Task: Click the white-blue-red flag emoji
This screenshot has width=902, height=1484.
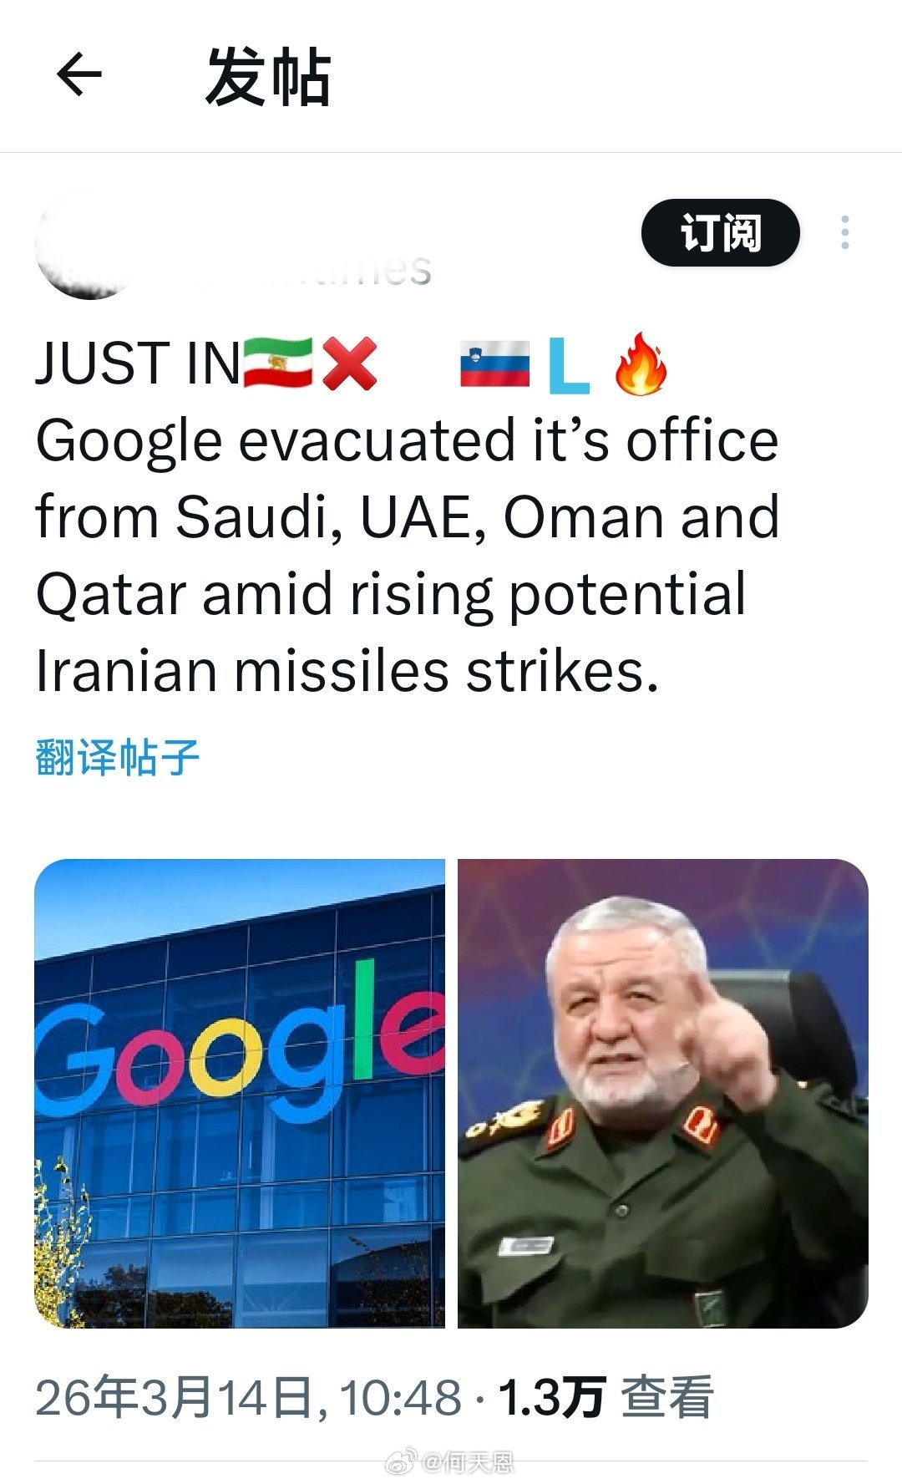Action: click(x=494, y=364)
